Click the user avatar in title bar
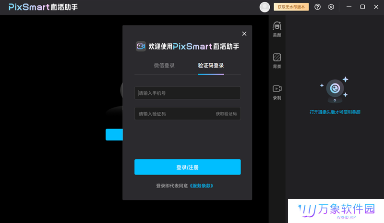Image resolution: width=384 pixels, height=223 pixels. (264, 7)
